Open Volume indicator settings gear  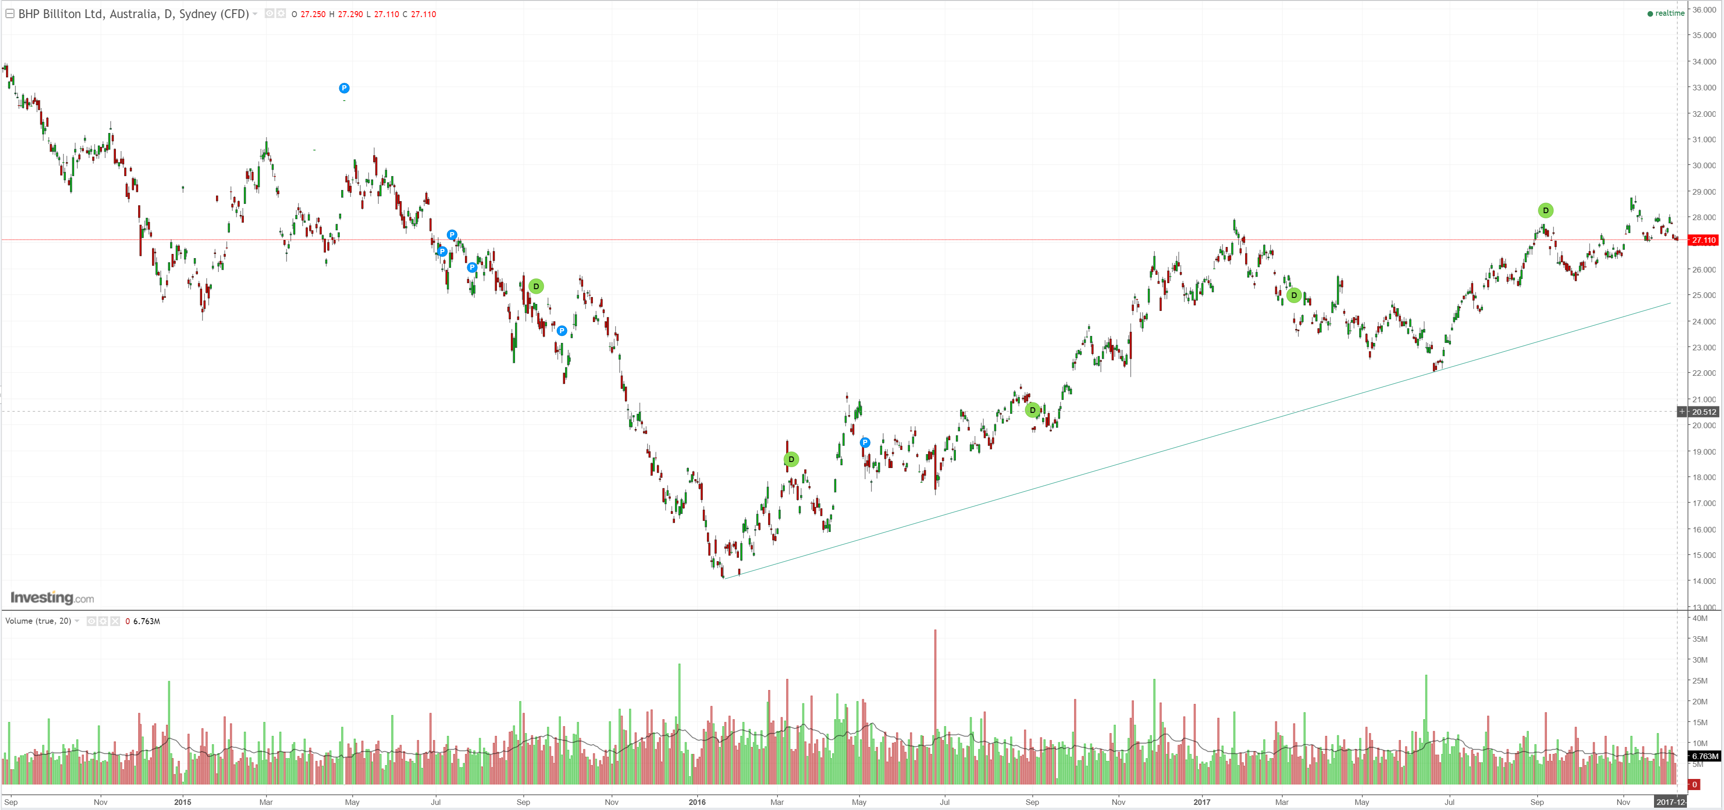[x=103, y=621]
